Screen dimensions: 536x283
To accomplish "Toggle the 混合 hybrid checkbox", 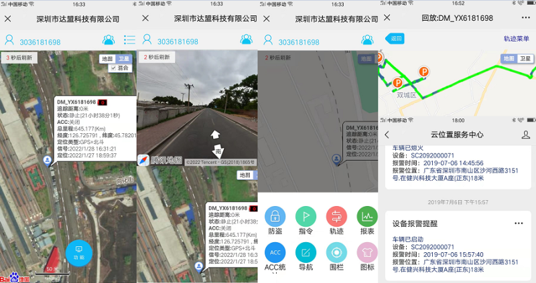I will tap(113, 68).
